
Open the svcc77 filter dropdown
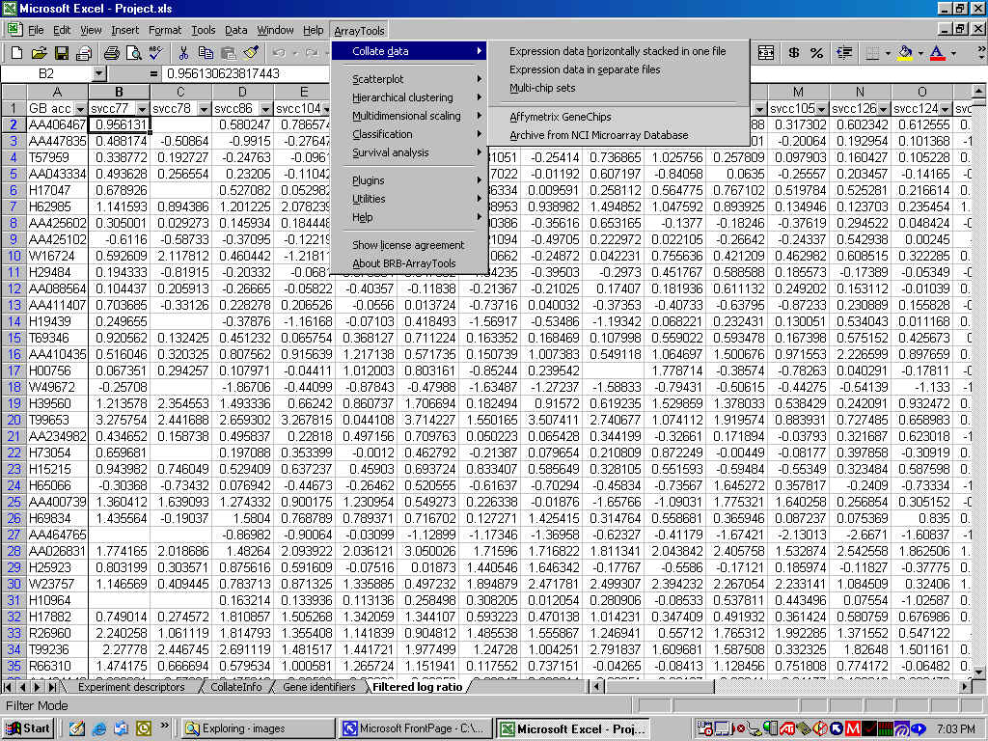(142, 109)
